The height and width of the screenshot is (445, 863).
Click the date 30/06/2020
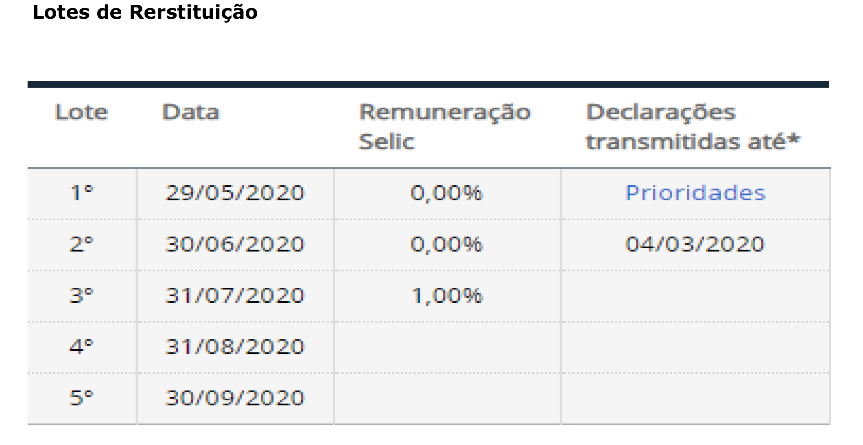tap(235, 244)
